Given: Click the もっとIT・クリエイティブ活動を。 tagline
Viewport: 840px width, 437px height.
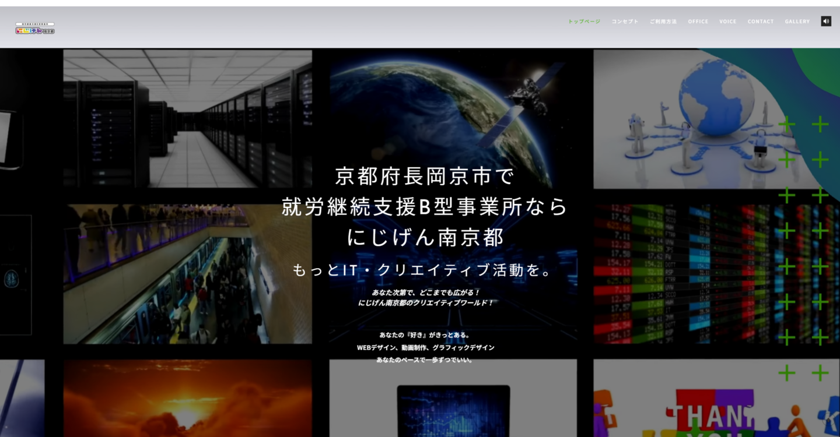Looking at the screenshot, I should (x=424, y=270).
